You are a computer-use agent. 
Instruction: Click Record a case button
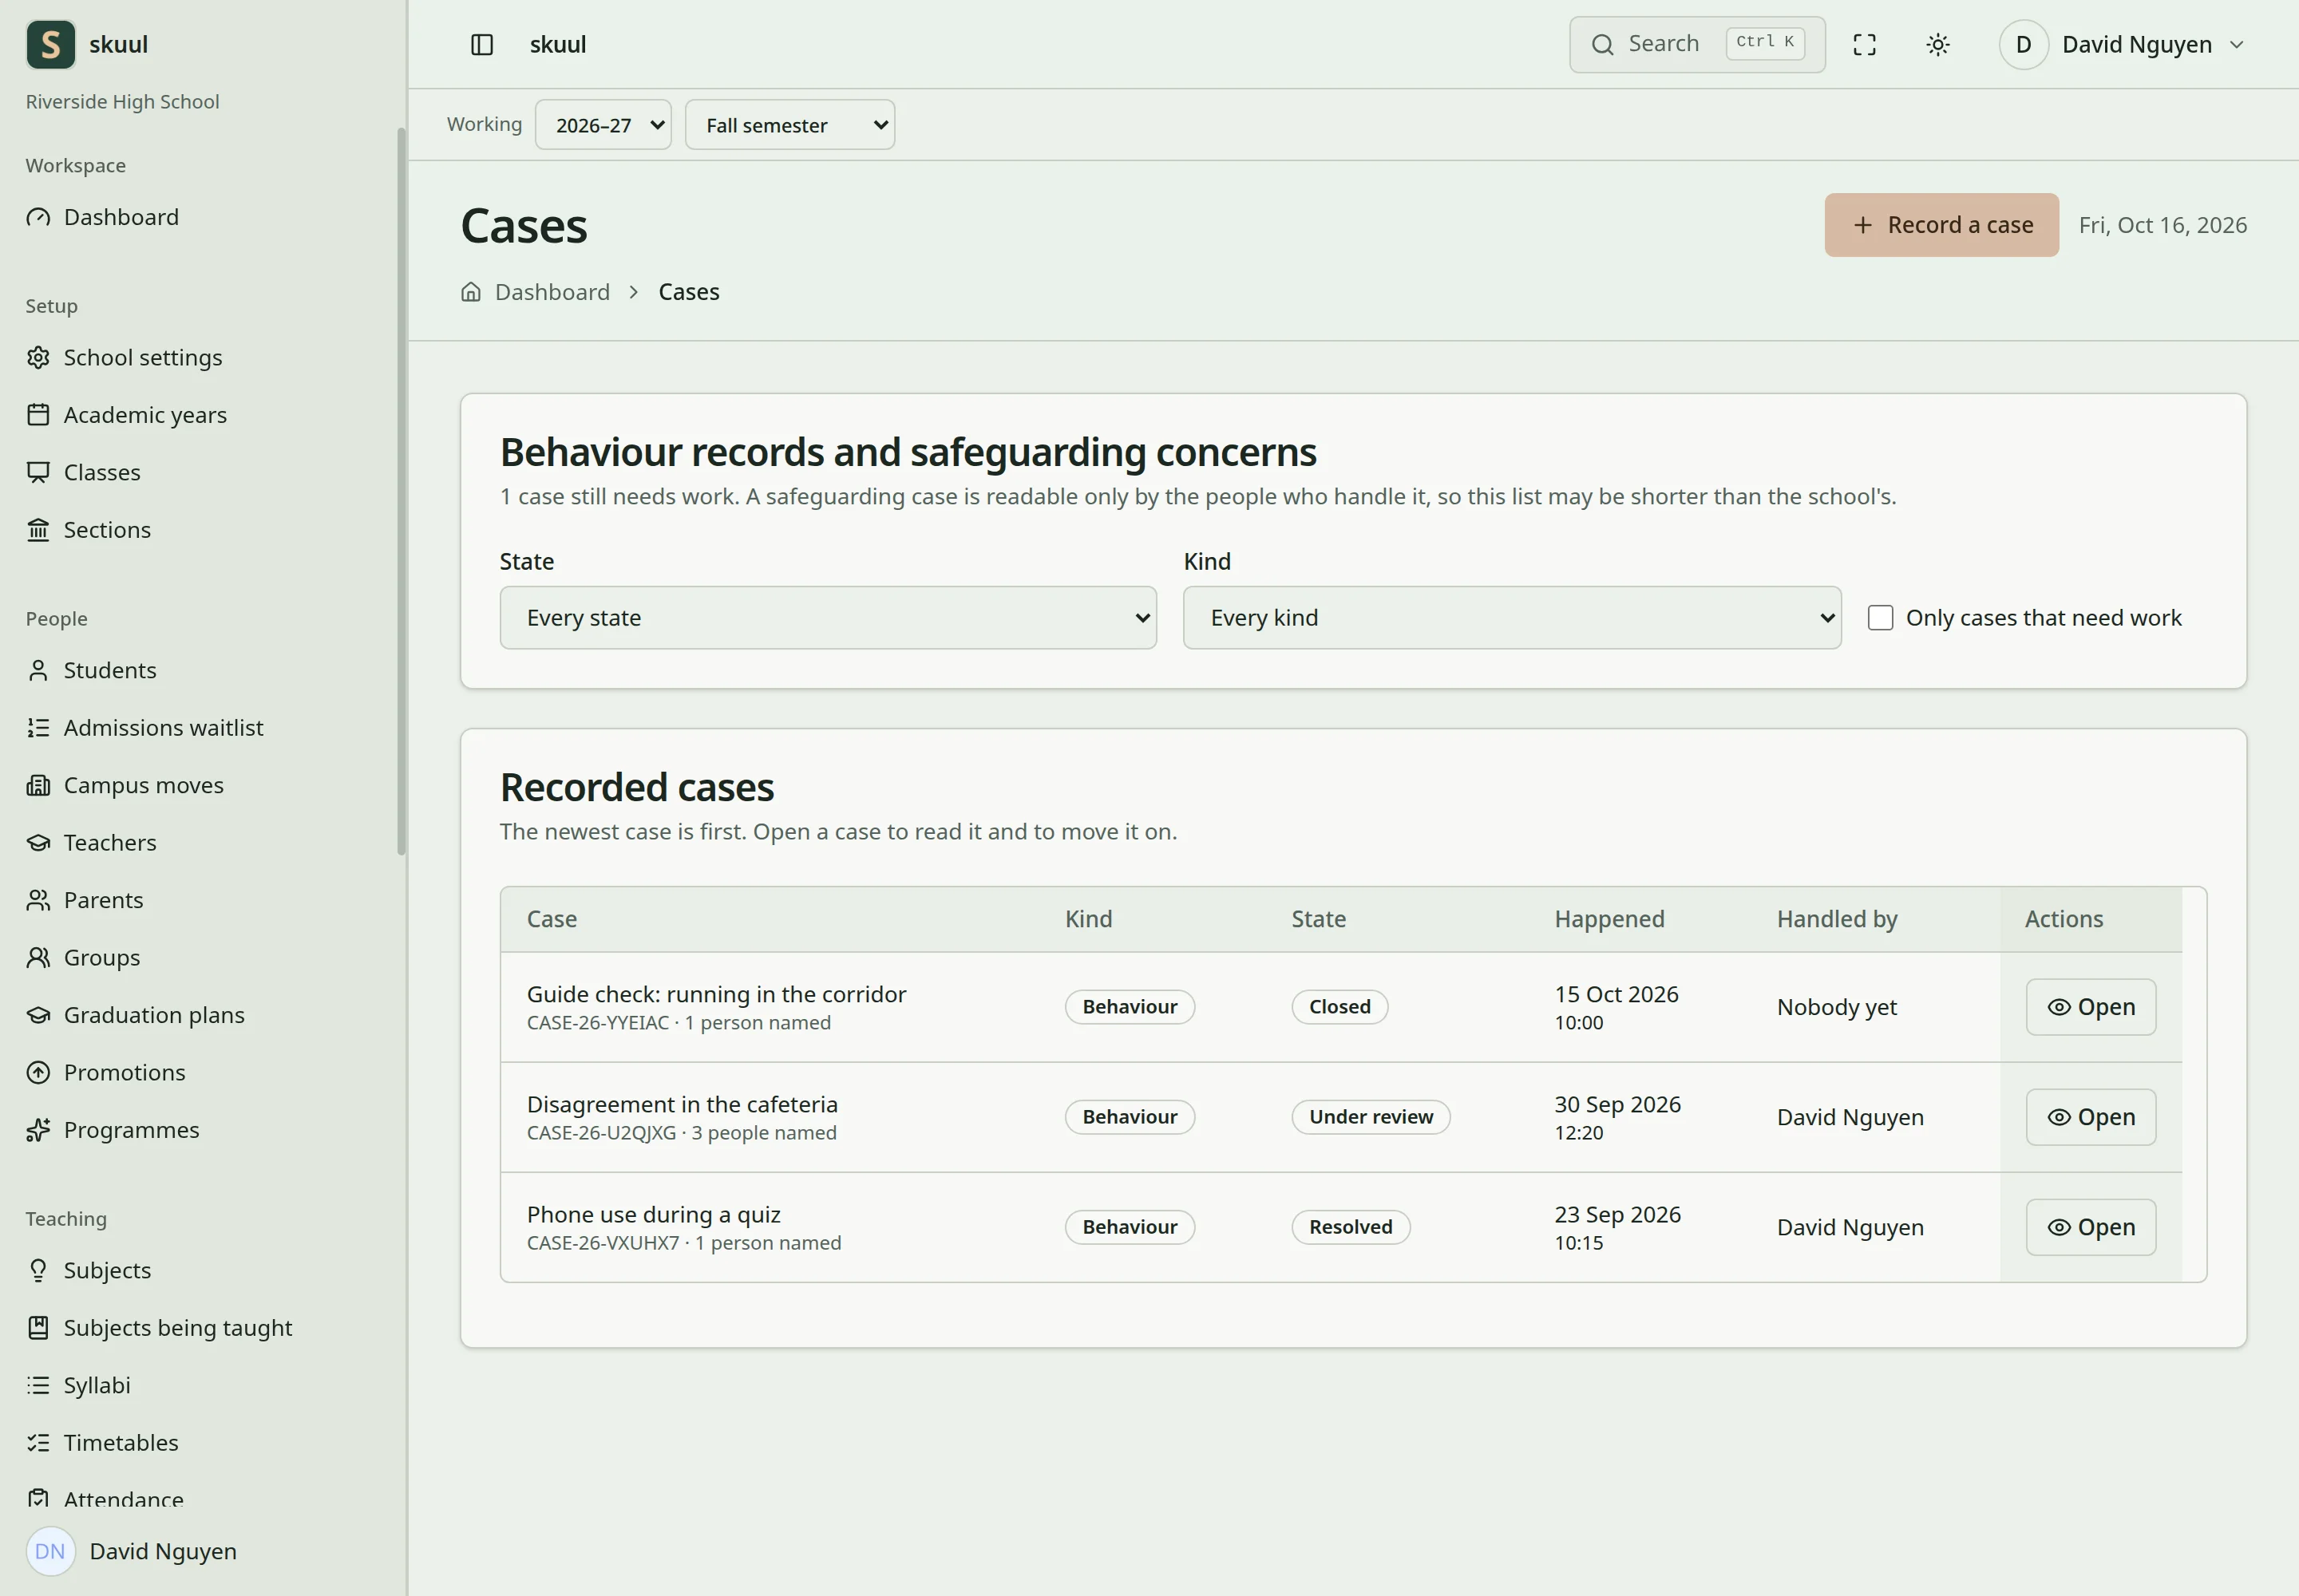coord(1942,225)
